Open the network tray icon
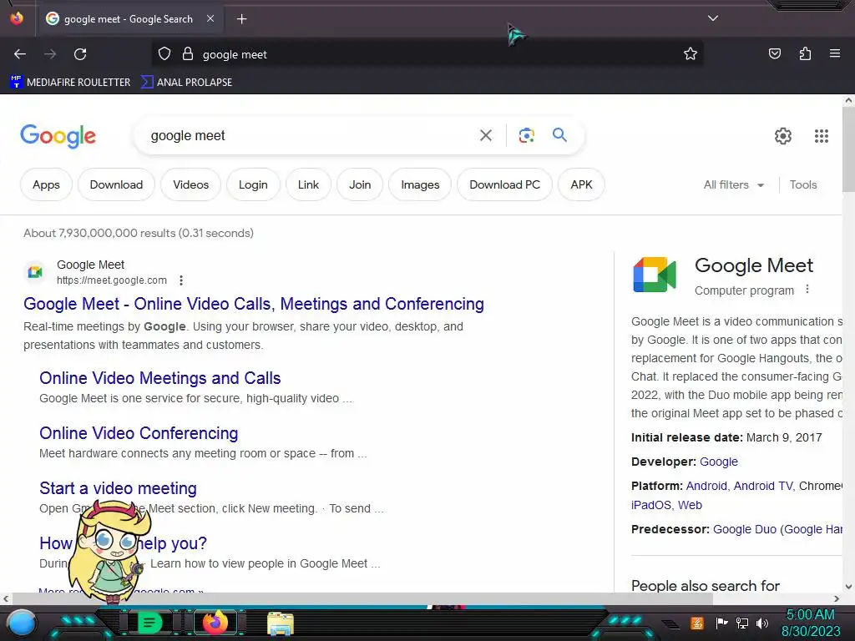The image size is (855, 641). pos(741,623)
